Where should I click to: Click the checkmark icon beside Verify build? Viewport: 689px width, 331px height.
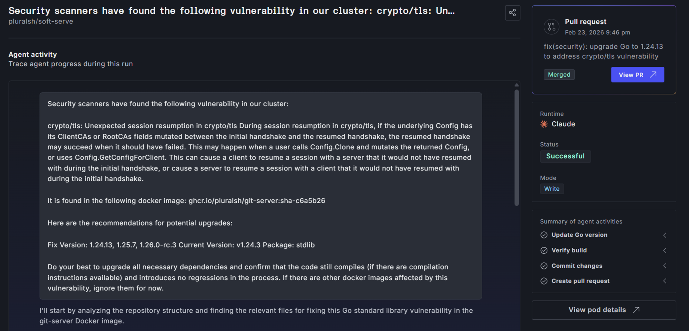(x=544, y=250)
